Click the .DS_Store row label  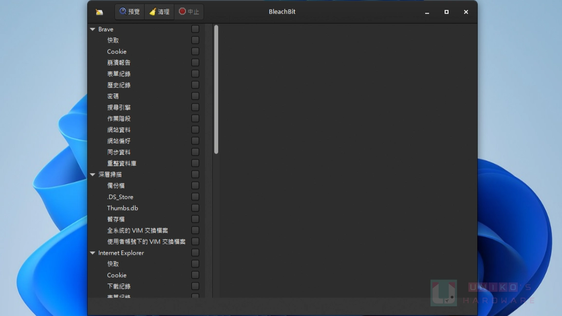click(120, 197)
